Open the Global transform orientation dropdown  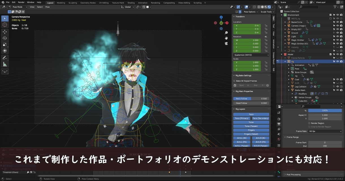pos(128,7)
